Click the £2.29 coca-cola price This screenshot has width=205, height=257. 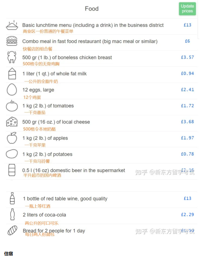187,214
